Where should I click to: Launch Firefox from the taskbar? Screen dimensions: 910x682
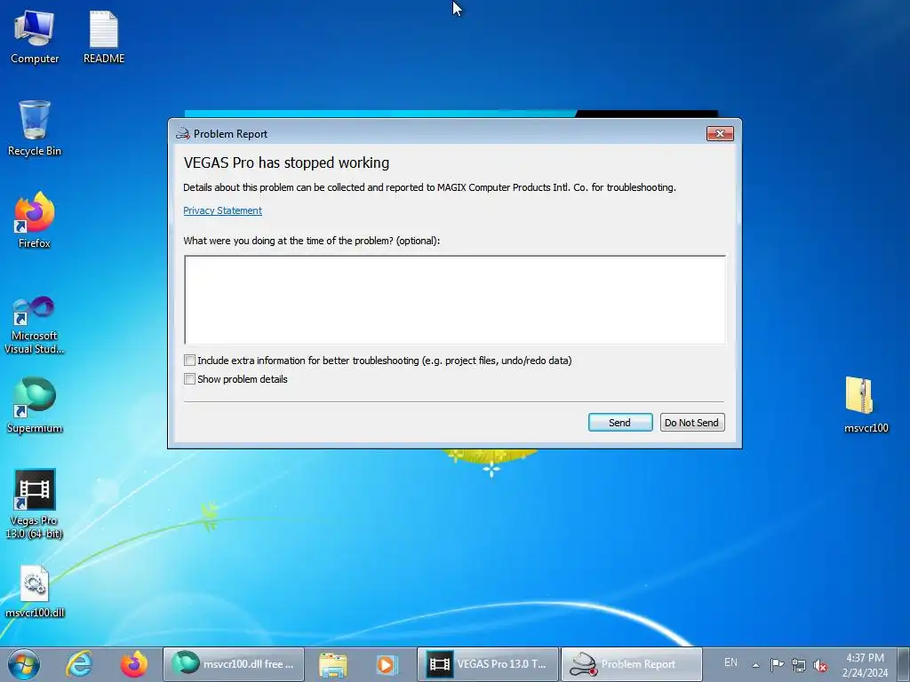point(134,664)
